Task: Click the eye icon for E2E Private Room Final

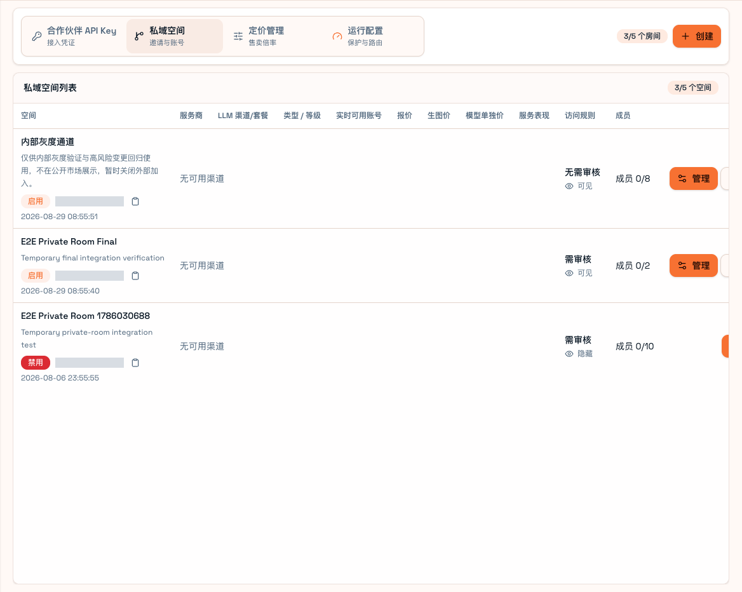Action: (x=569, y=274)
